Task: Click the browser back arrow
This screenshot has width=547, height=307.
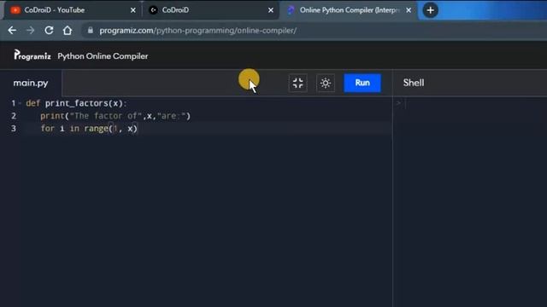Action: pos(12,31)
